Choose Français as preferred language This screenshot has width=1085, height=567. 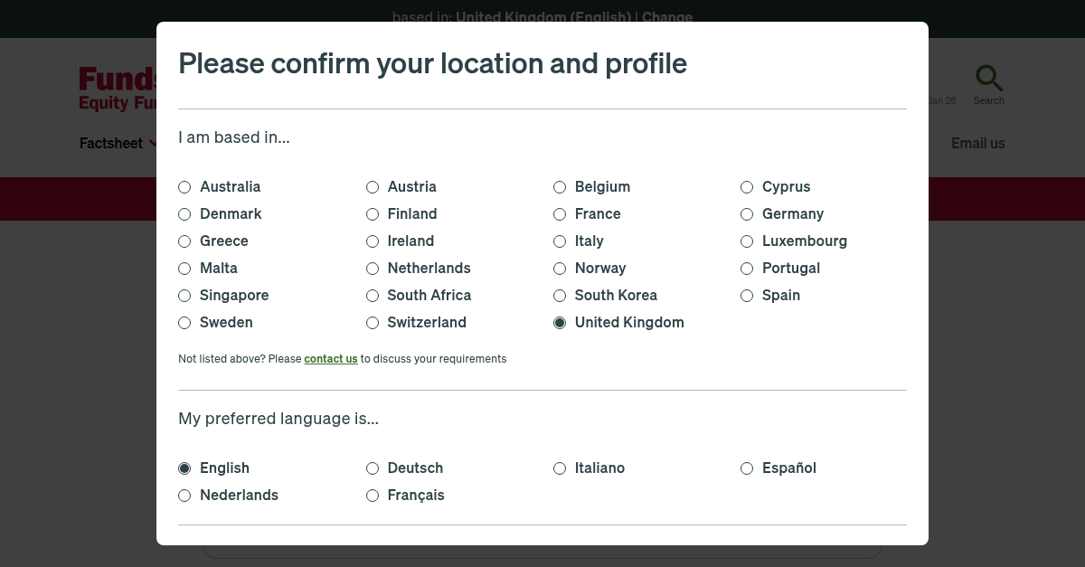click(373, 496)
